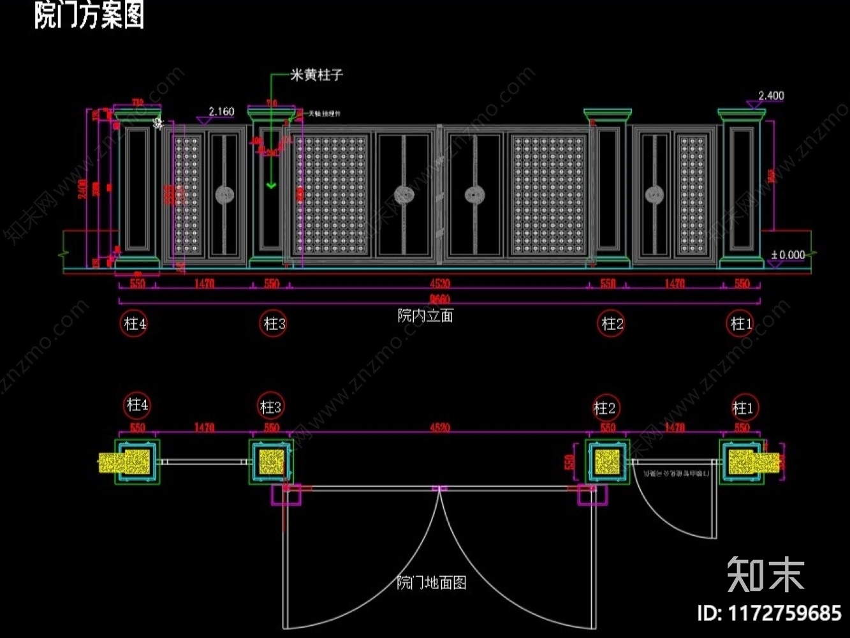
Task: Select the yellow hatched 柱3 section in plan
Action: (x=271, y=462)
